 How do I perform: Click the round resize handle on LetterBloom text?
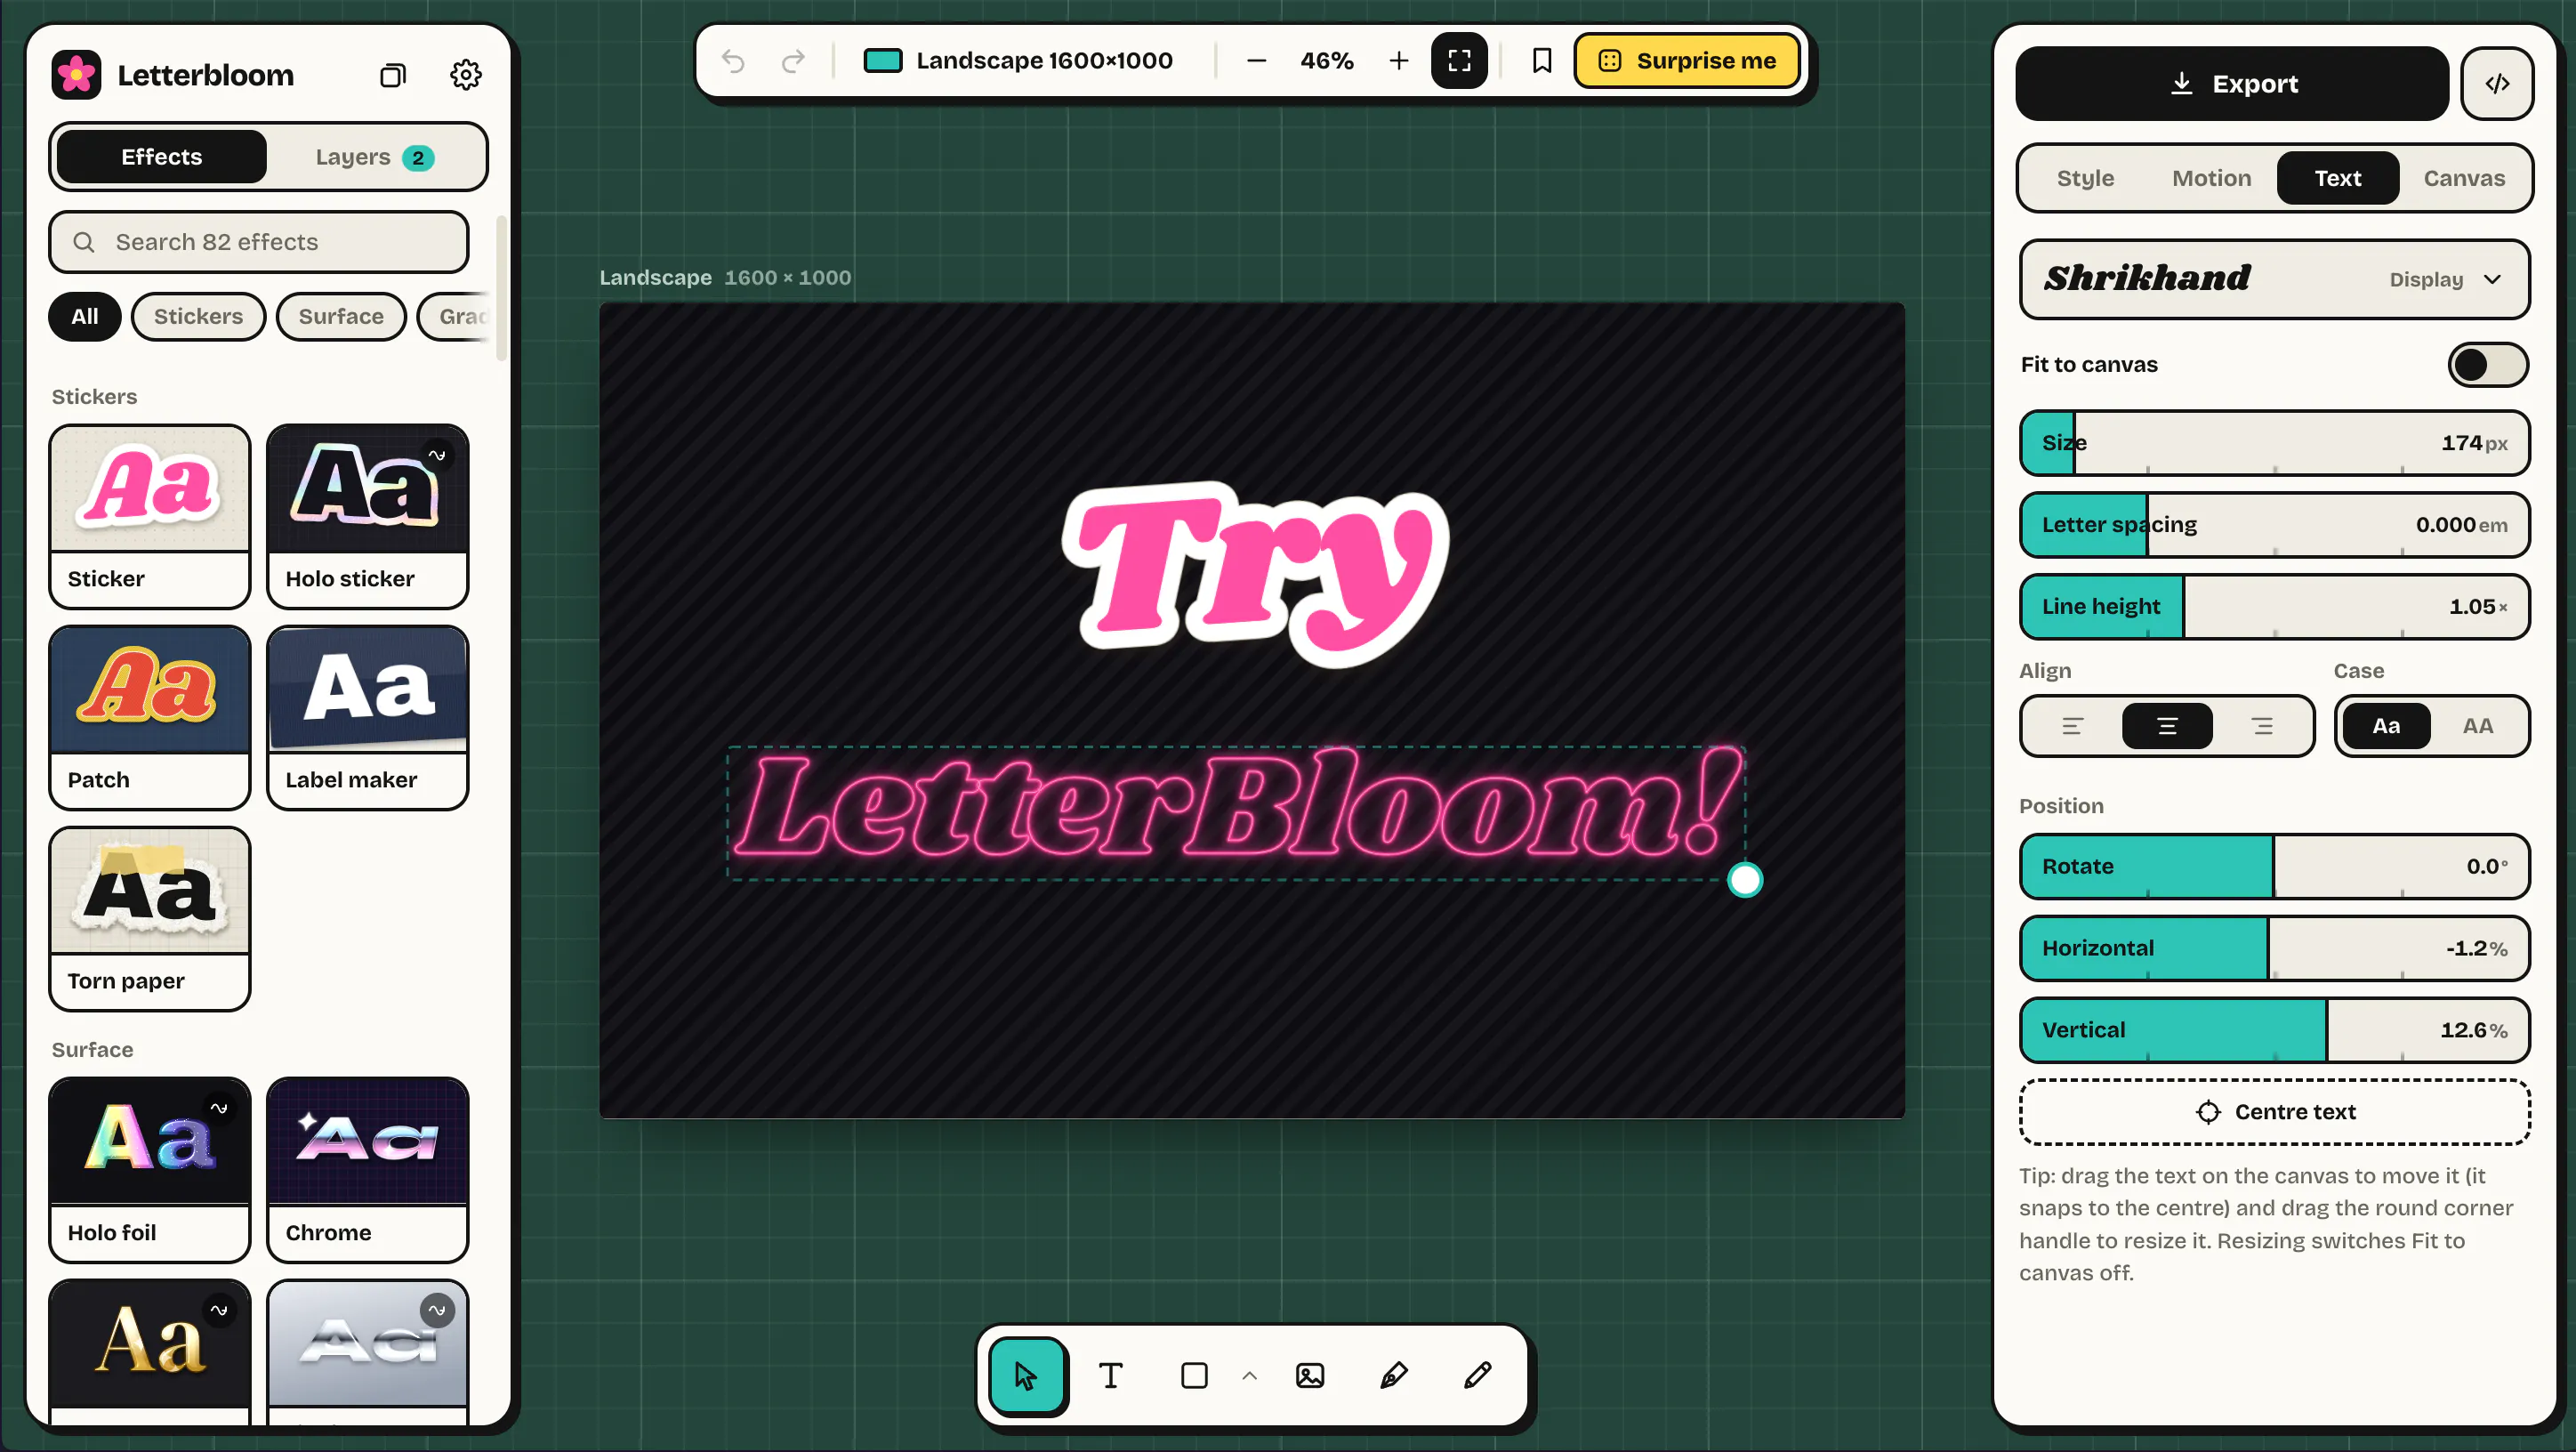pos(1745,880)
